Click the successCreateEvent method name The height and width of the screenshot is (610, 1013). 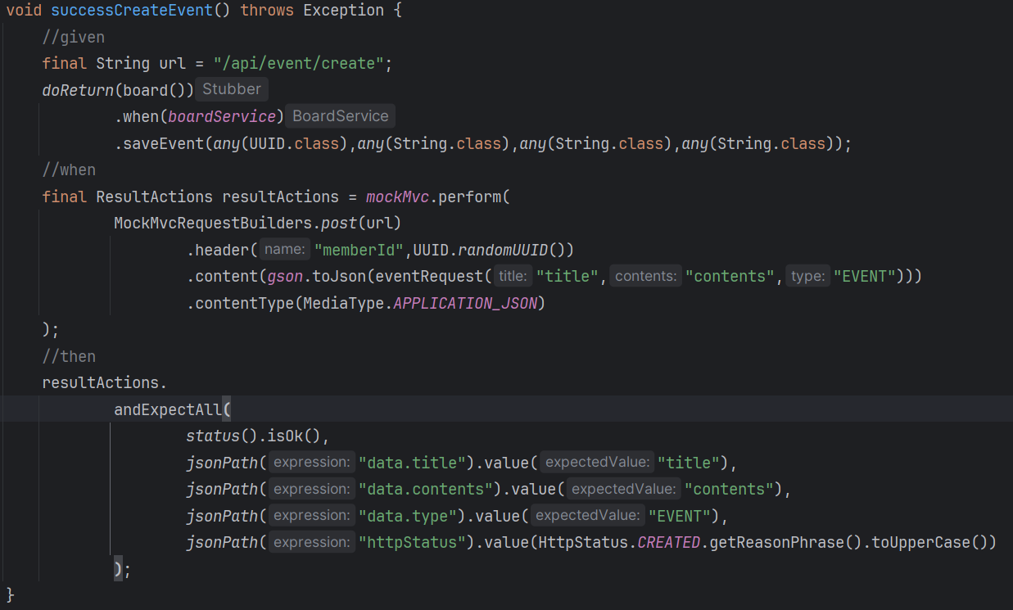(133, 11)
